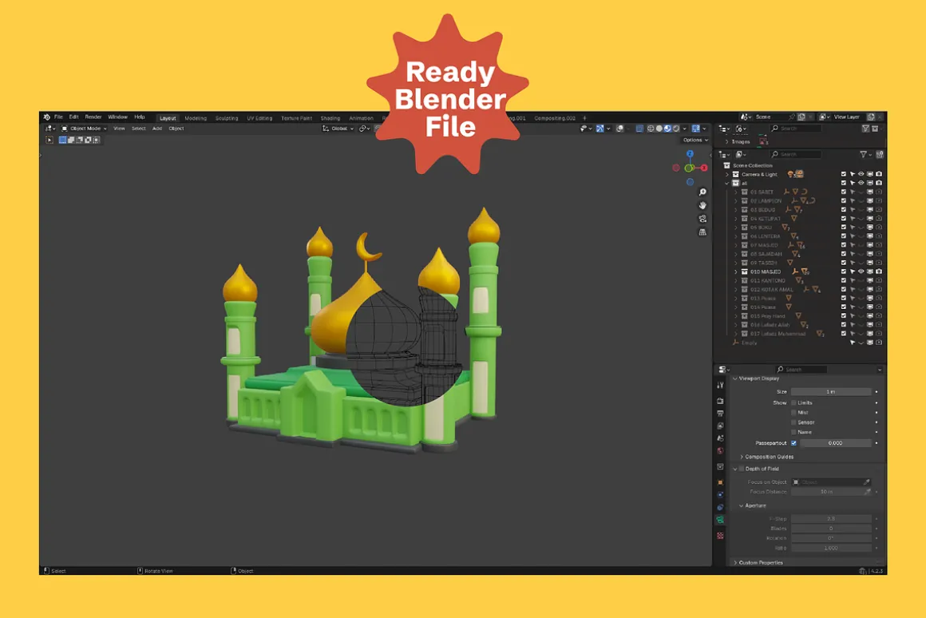Disable render for 010 MASJID camera icon

click(879, 271)
